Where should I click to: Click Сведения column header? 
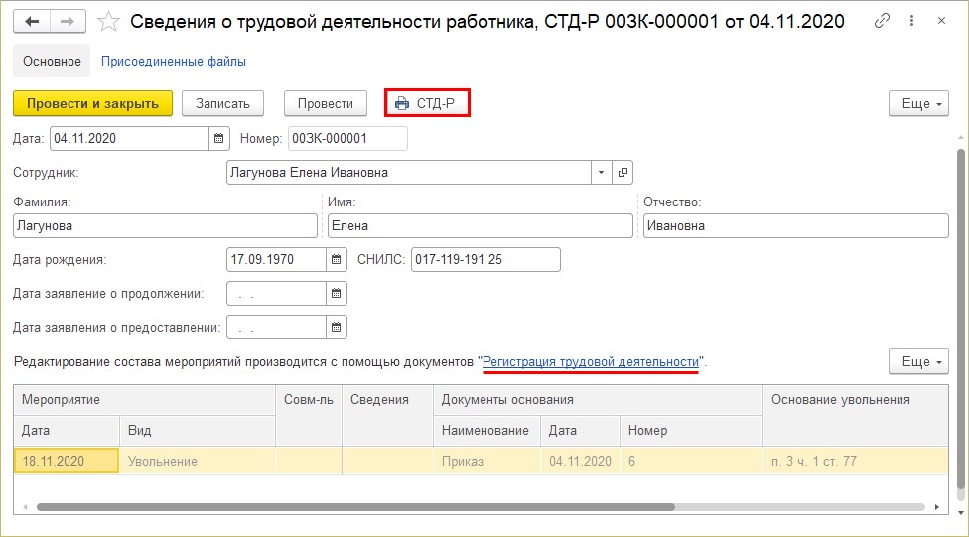click(387, 415)
